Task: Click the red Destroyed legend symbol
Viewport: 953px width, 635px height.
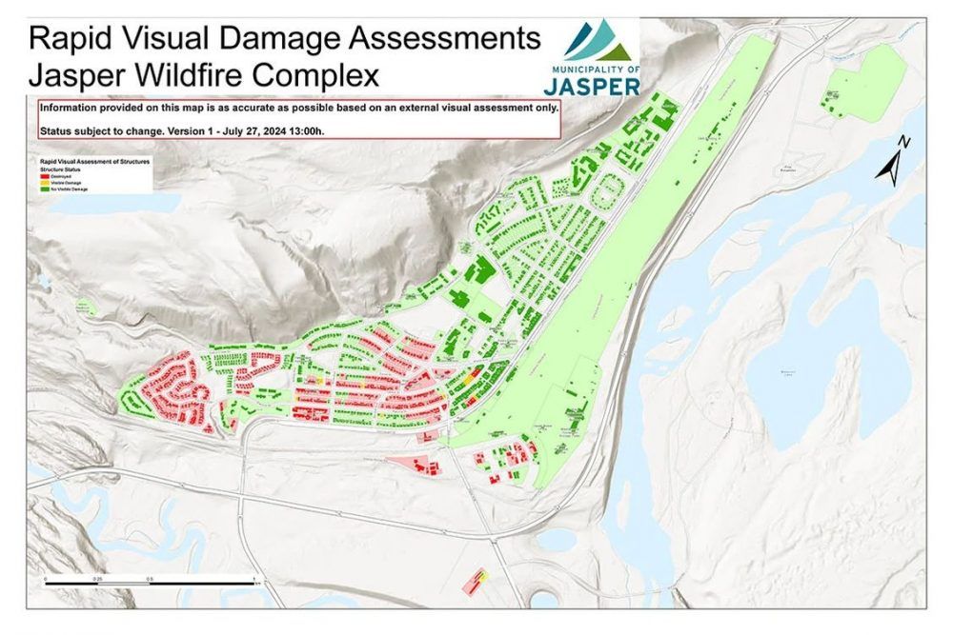Action: (44, 176)
